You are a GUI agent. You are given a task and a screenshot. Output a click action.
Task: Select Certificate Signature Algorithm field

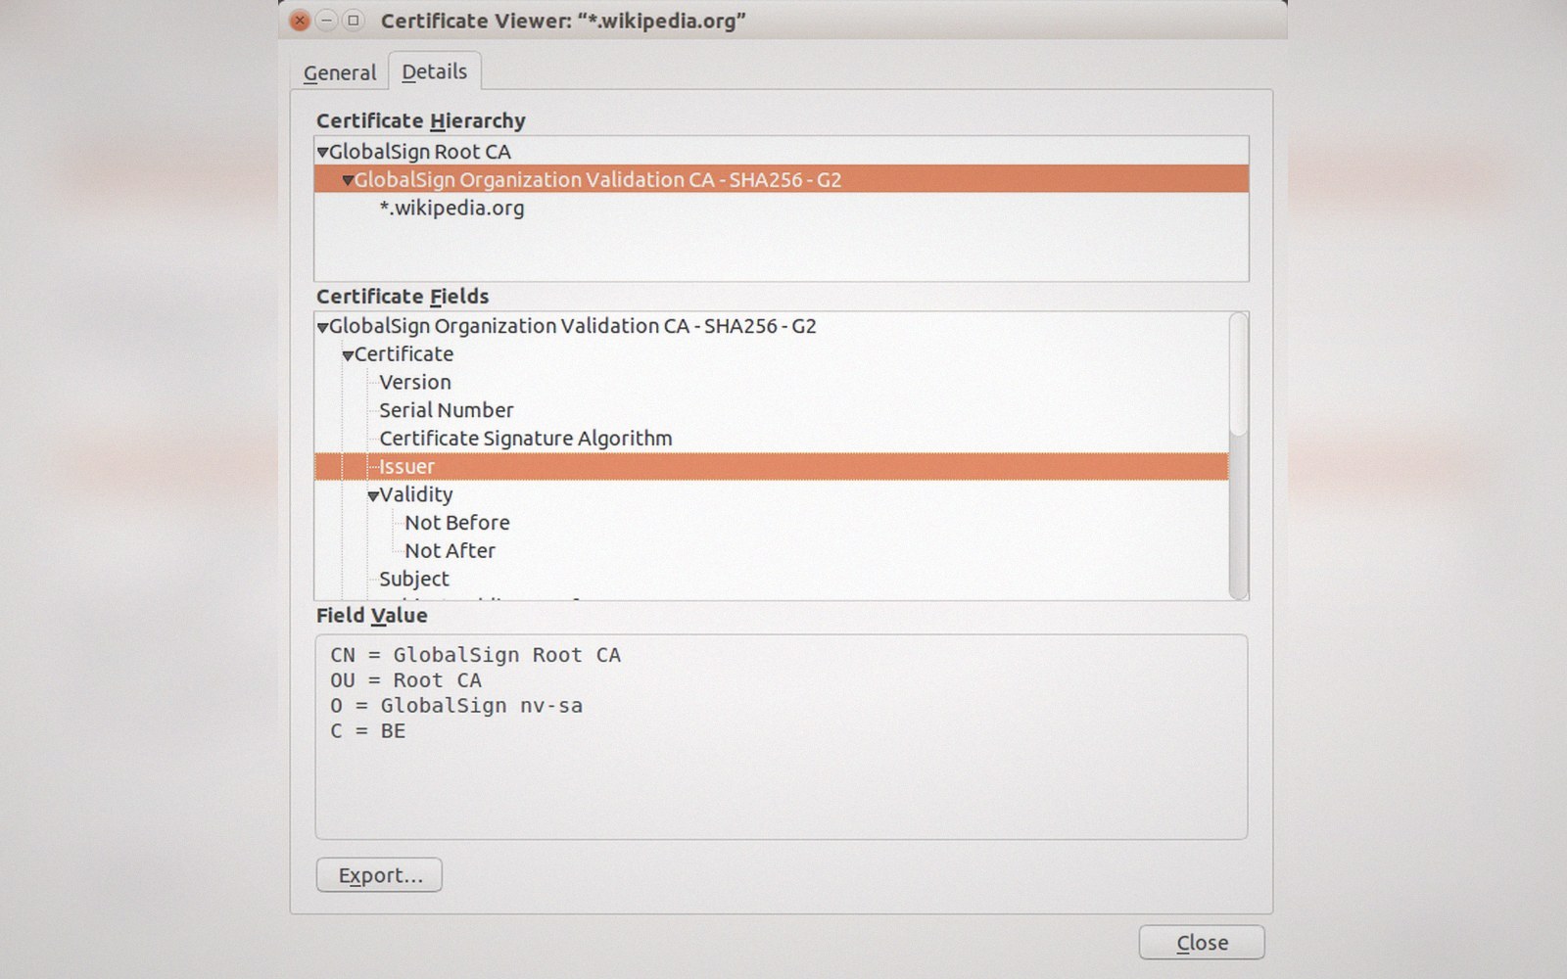point(525,439)
